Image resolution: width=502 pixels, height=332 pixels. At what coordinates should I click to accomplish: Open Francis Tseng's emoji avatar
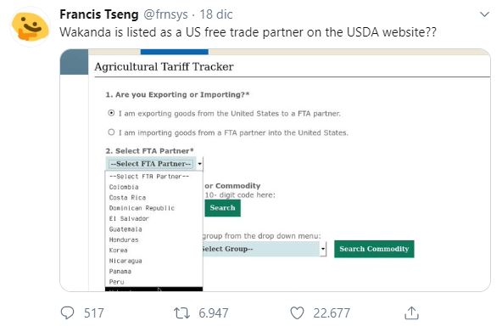[30, 26]
